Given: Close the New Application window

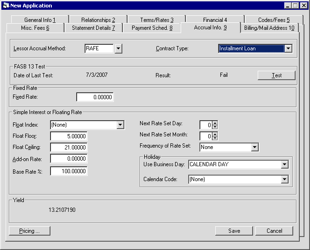Looking at the screenshot, I should click(x=303, y=6).
